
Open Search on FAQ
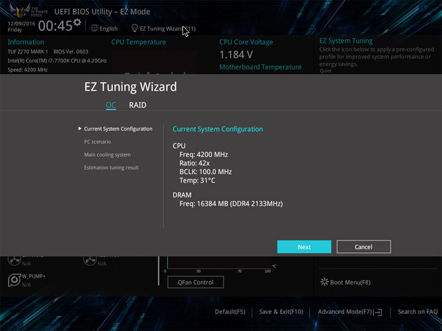[417, 311]
